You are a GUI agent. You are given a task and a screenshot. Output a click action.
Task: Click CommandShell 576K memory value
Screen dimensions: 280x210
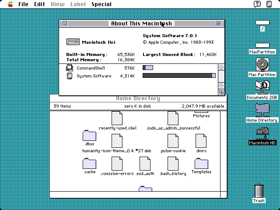tap(129, 68)
